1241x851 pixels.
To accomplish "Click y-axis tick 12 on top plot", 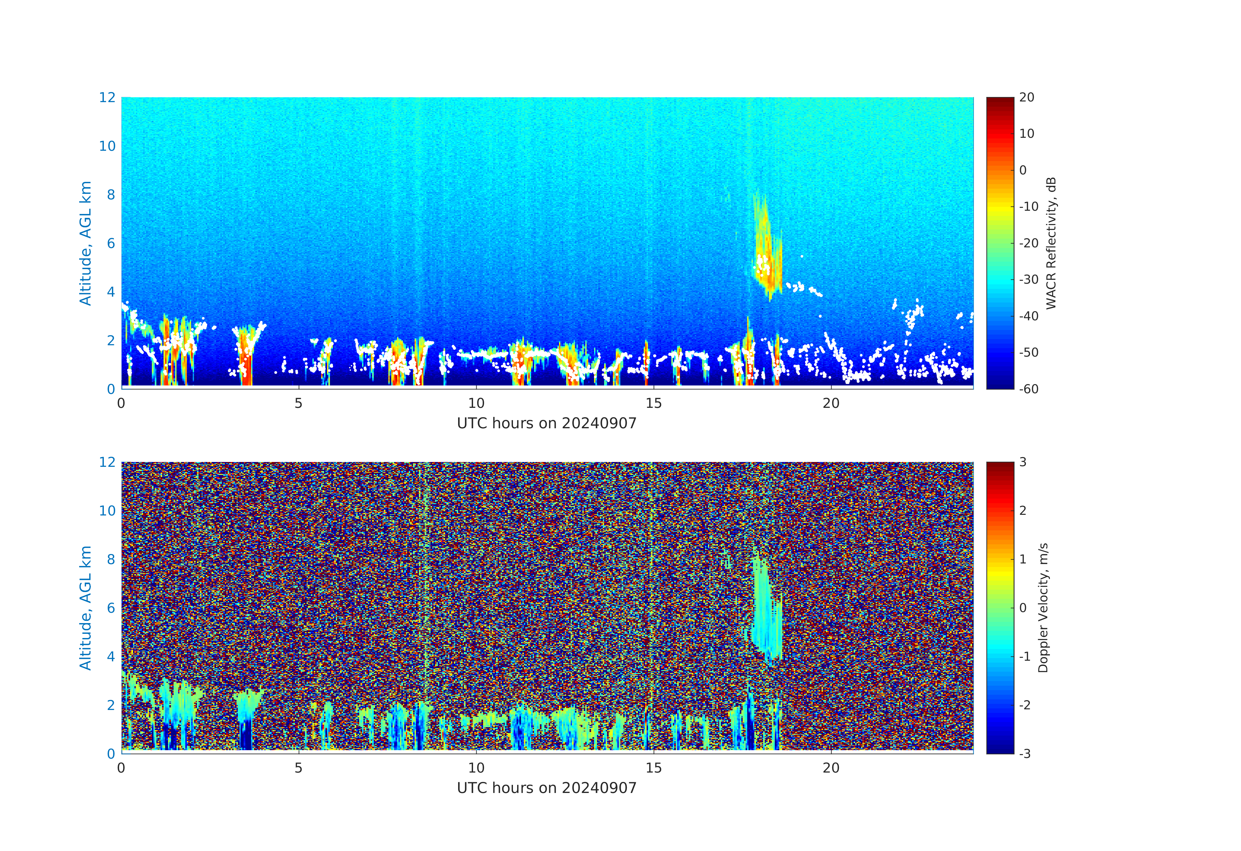I will click(107, 97).
